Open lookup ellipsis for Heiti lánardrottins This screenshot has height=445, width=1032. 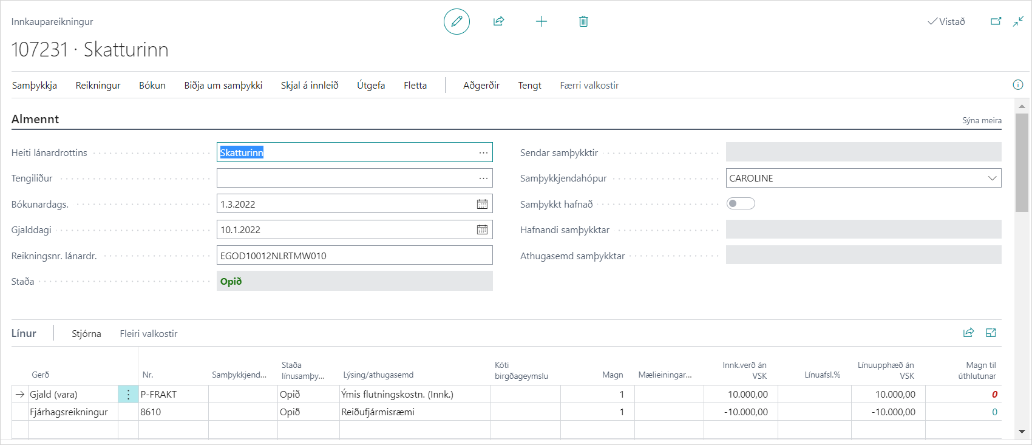(483, 152)
